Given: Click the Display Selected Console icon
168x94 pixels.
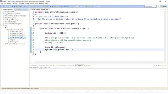Looking at the screenshot, I should 156,66.
